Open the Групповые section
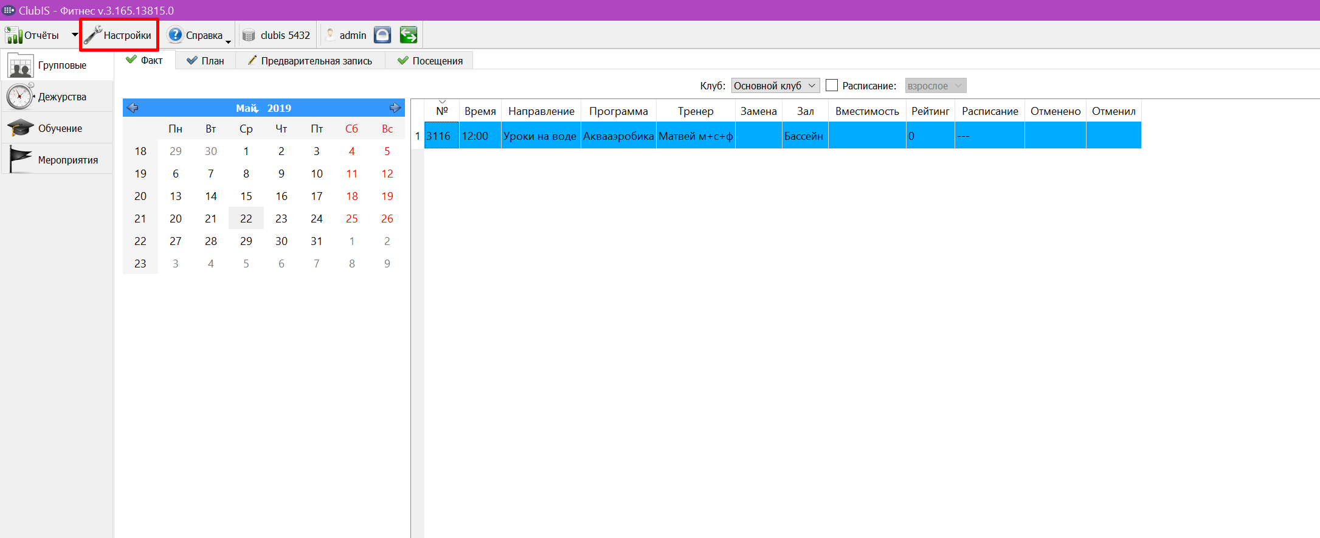Screen dimensions: 1320x538 click(57, 65)
